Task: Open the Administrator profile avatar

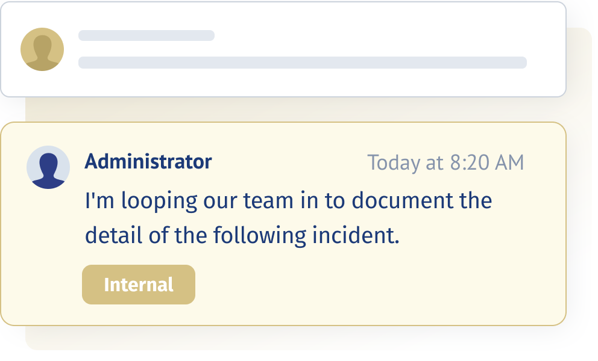Action: pyautogui.click(x=48, y=167)
